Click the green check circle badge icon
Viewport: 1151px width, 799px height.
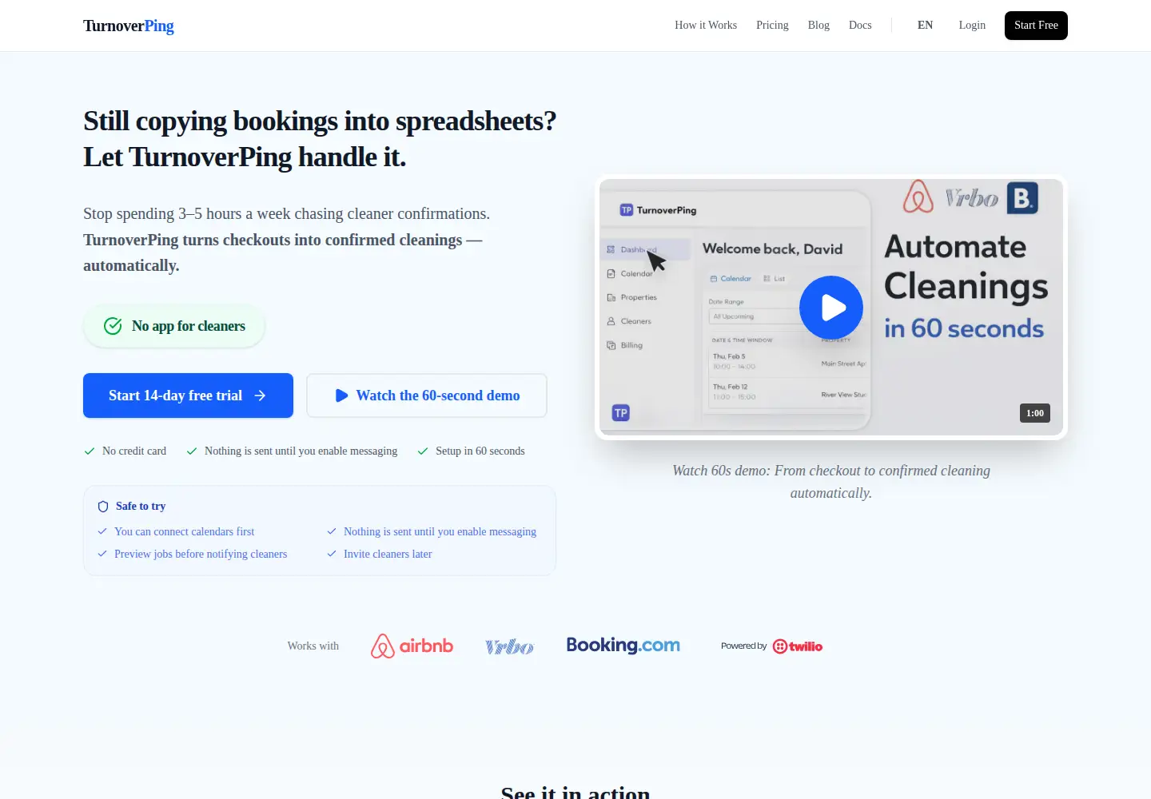point(113,326)
